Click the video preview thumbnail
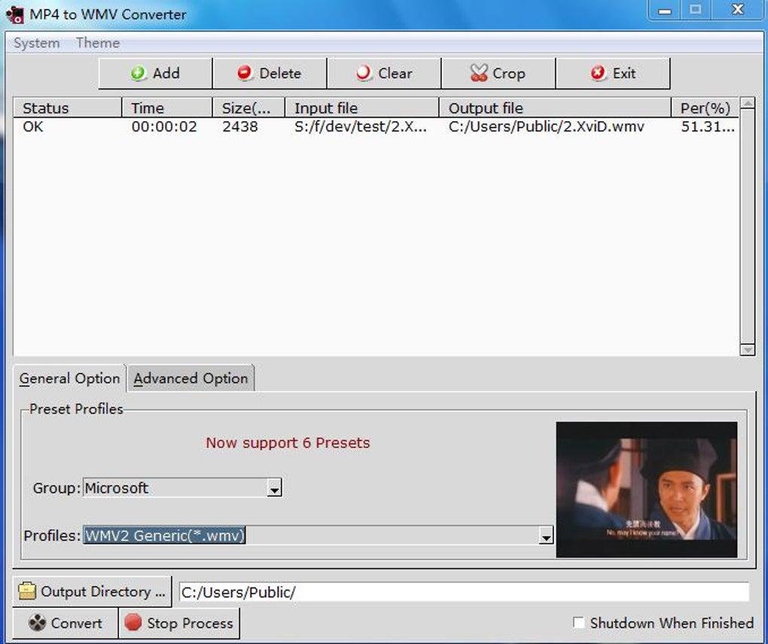Image resolution: width=768 pixels, height=644 pixels. coord(647,490)
